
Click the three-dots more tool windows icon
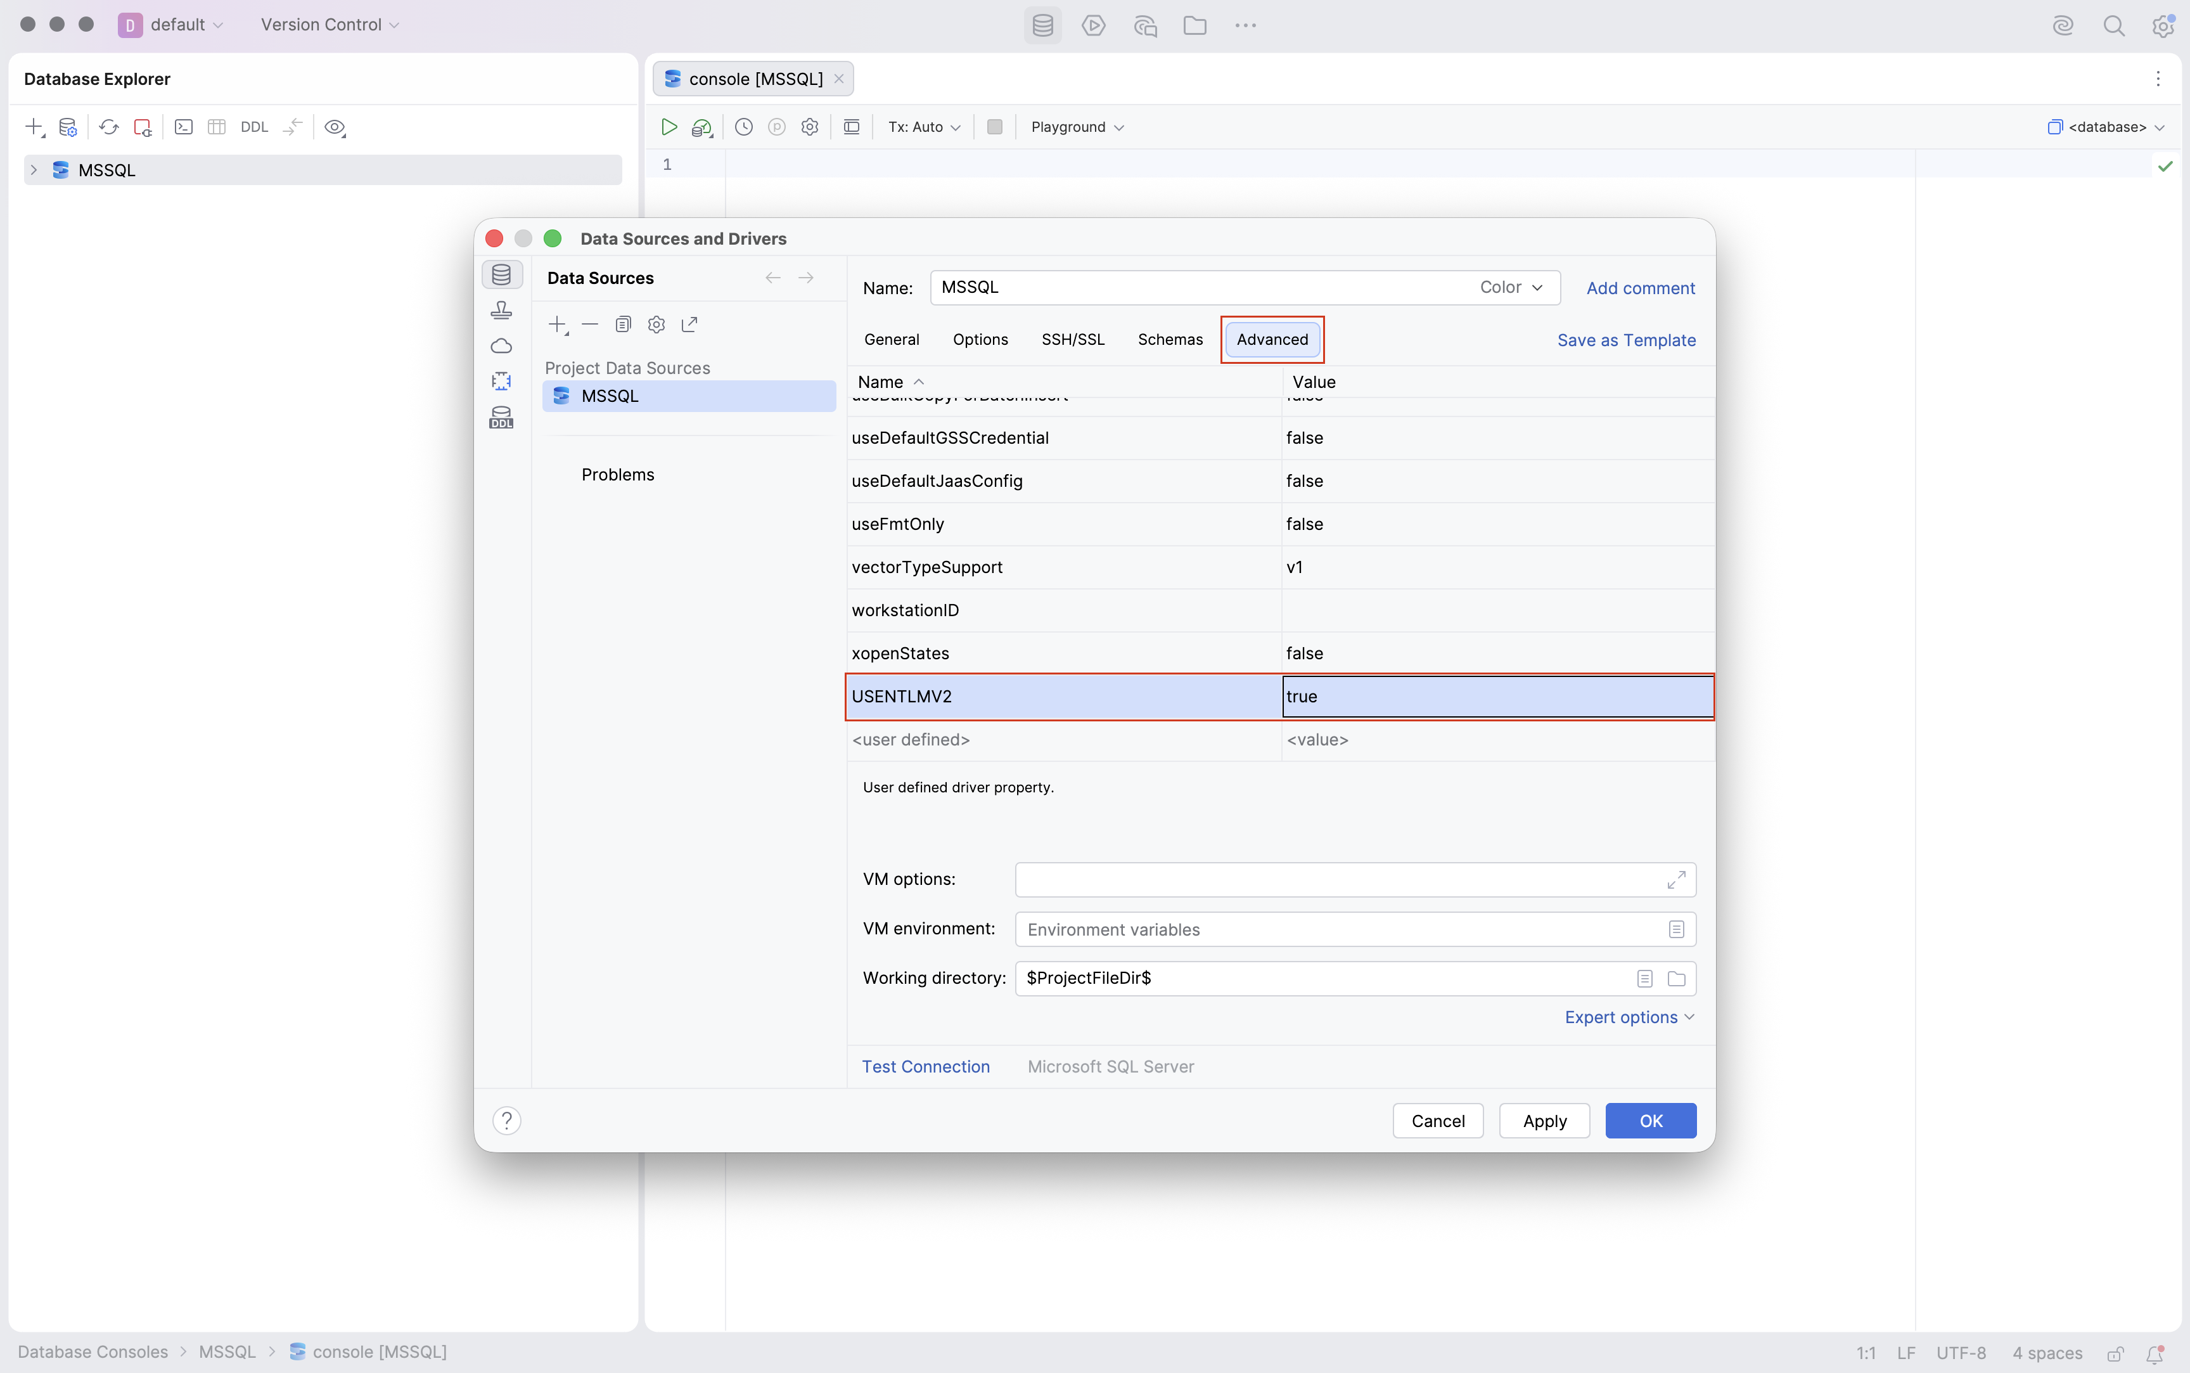pos(1246,25)
